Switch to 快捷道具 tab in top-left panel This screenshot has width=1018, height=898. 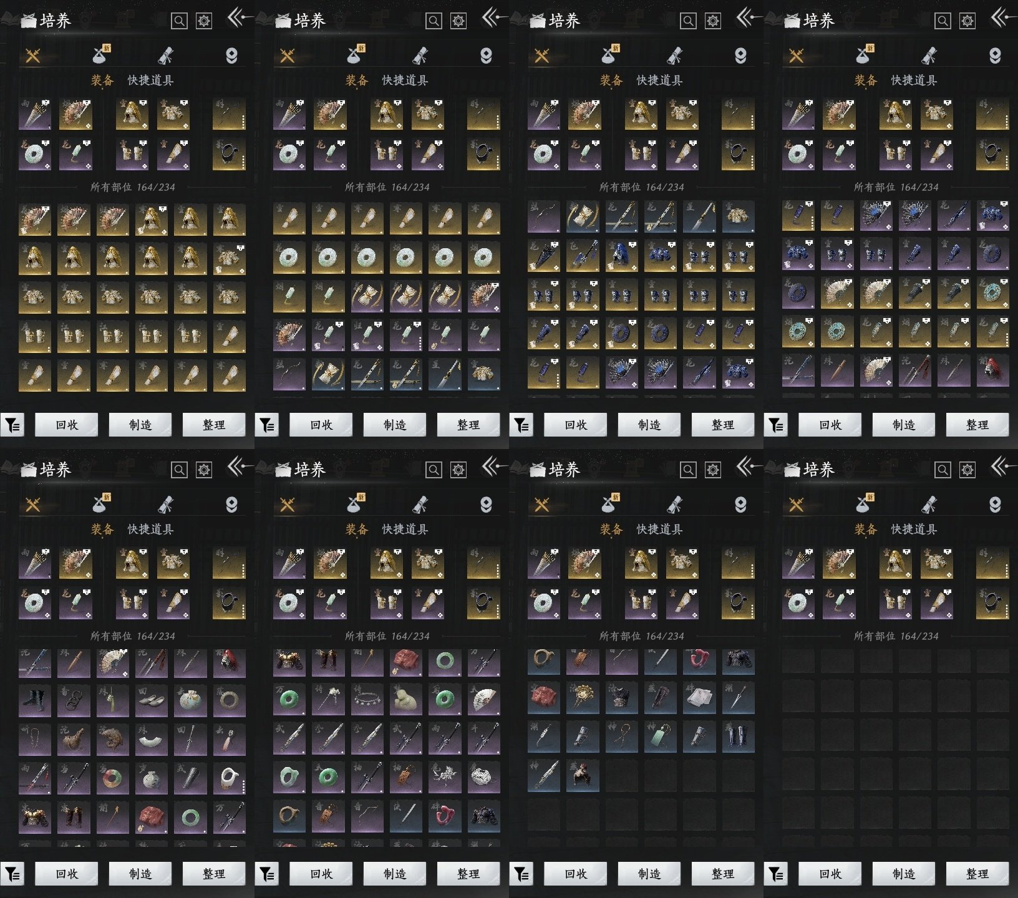point(150,80)
